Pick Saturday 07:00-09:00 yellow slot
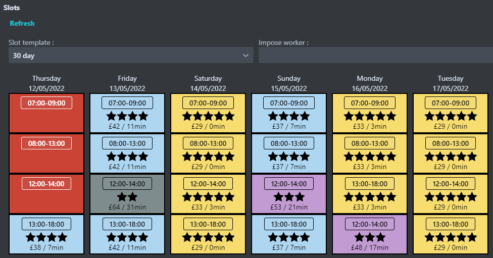The image size is (493, 258). pos(208,113)
